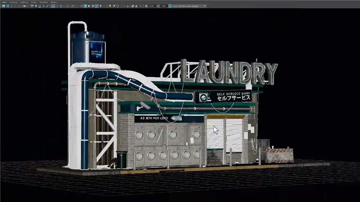Click the Isolate Select icon
Screen dimensions: 360x202
(127, 6)
